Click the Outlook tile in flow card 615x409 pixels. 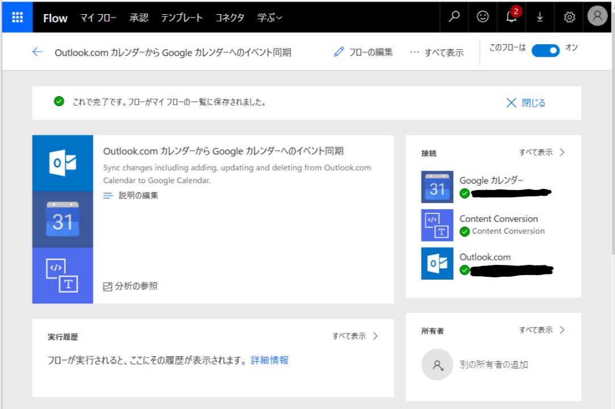tap(63, 163)
